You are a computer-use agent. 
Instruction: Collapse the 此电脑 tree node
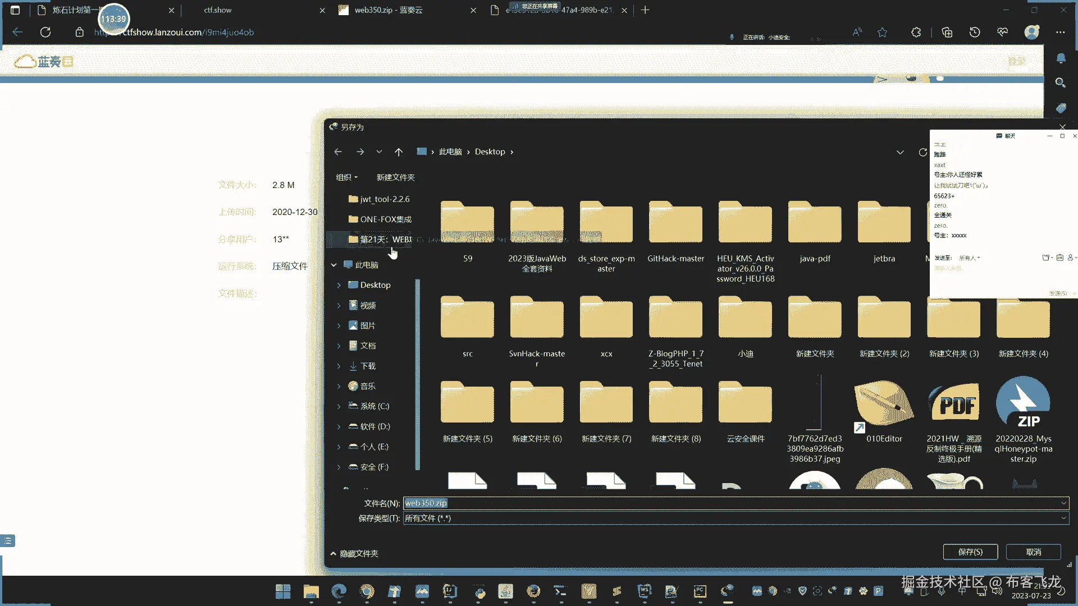(334, 265)
